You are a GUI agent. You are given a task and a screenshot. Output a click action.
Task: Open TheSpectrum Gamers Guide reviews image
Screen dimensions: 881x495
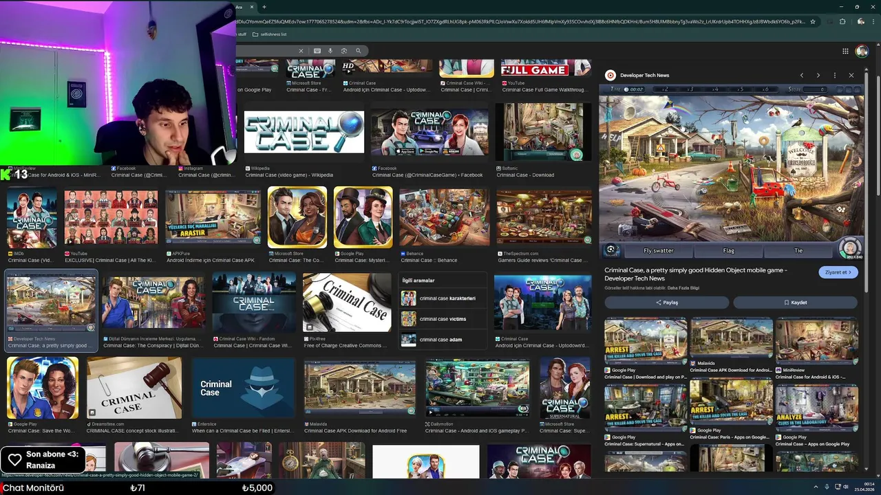[x=544, y=217]
